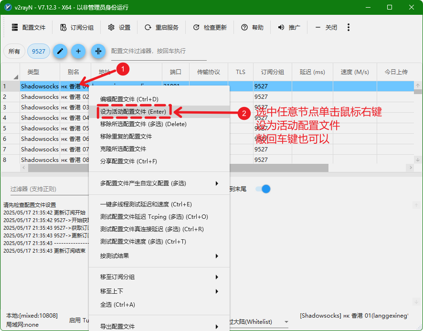
Task: Click 关闭 in the toolbar
Action: 326,27
